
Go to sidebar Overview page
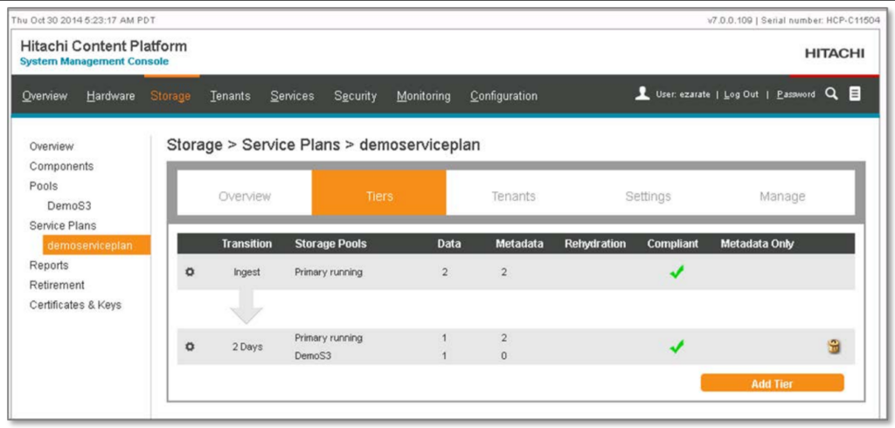pyautogui.click(x=52, y=146)
